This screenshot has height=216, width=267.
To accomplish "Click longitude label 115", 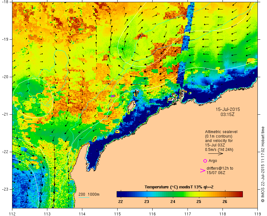I will click(x=117, y=213).
